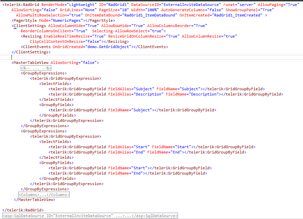
Task: Click the Width="100%" attribute
Action: (145, 10)
